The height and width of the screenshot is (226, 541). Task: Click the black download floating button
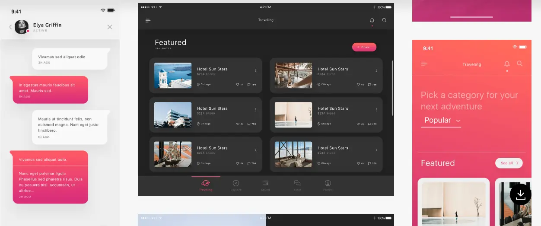tap(521, 194)
